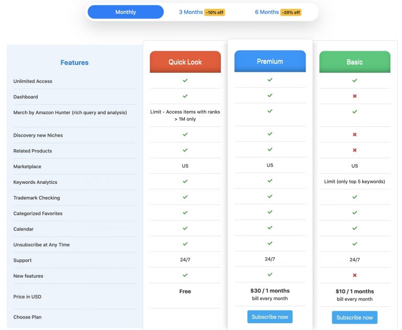The height and width of the screenshot is (330, 402).
Task: Click the green Basic plan header
Action: click(355, 62)
